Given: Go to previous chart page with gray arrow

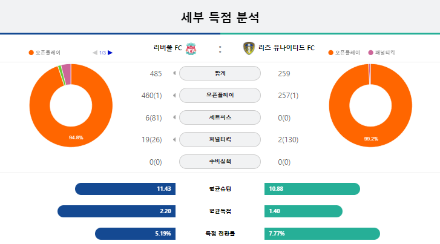Looking at the screenshot, I should pos(95,53).
